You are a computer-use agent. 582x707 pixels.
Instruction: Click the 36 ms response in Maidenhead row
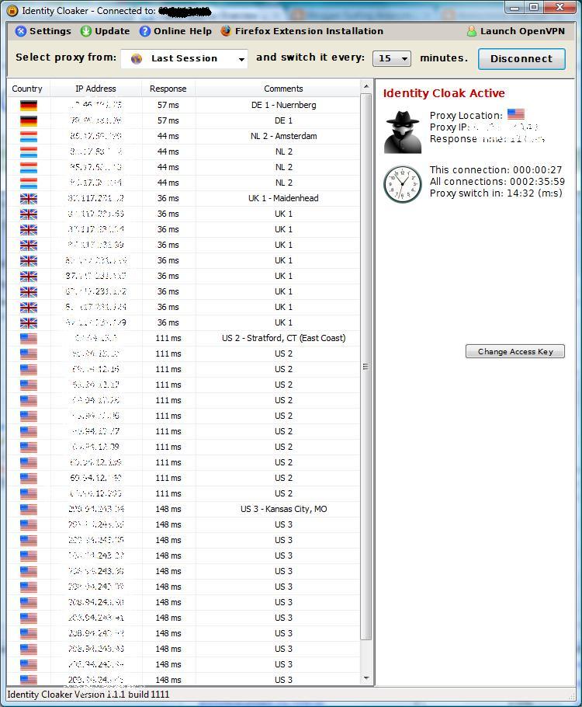pyautogui.click(x=168, y=198)
